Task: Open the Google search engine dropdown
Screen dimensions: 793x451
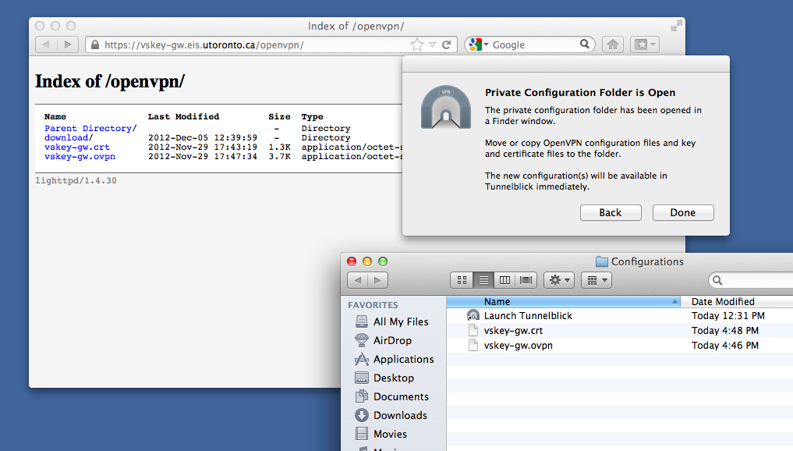Action: 479,44
